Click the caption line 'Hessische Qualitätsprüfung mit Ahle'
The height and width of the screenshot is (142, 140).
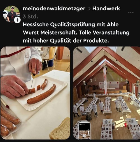point(71,25)
